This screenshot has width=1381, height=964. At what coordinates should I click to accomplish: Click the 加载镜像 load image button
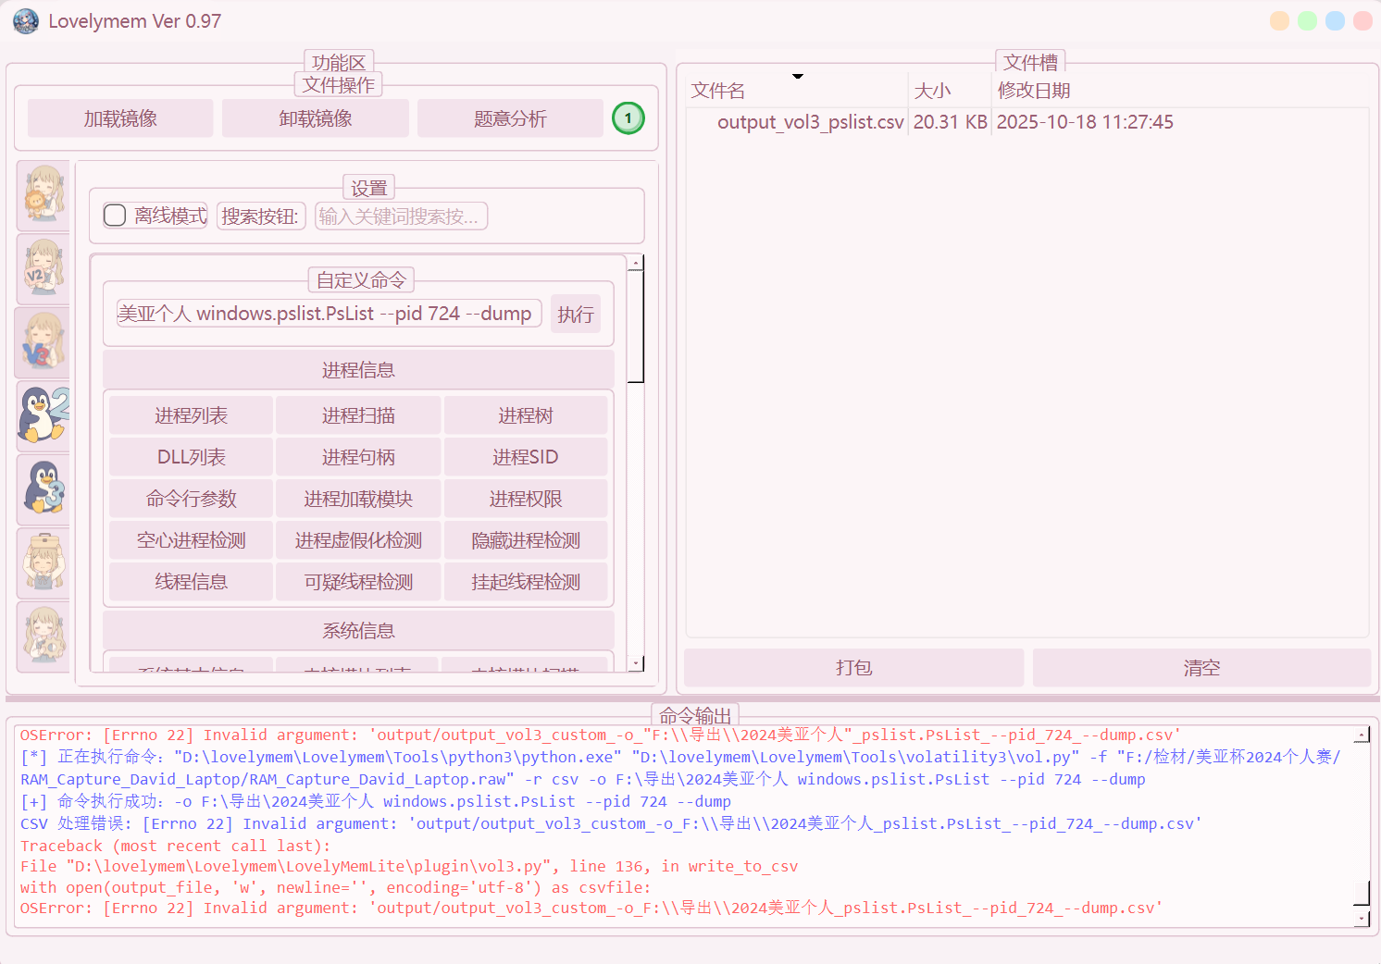coord(120,118)
